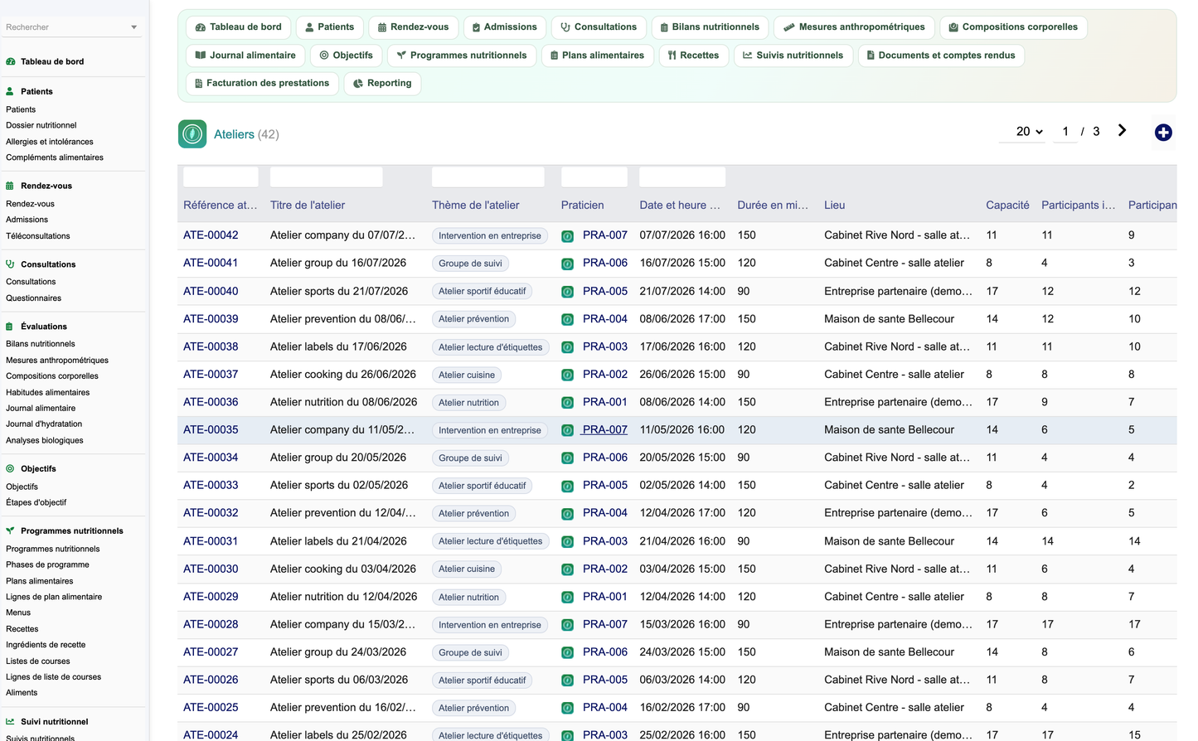Click Maison de sante Bellecour in ATE-00039 row
This screenshot has height=741, width=1198.
pos(889,319)
